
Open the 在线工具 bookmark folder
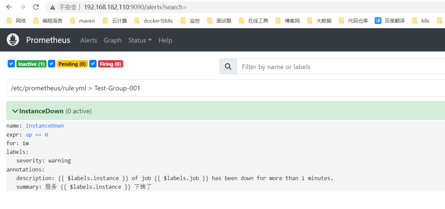253,21
